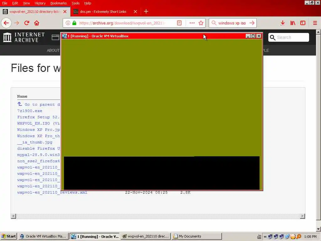Open the Windows Start button
This screenshot has height=241, width=321.
(x=8, y=236)
